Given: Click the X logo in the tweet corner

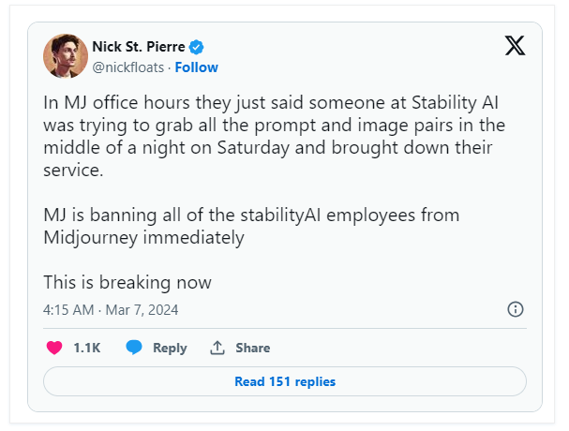Looking at the screenshot, I should pos(515,46).
